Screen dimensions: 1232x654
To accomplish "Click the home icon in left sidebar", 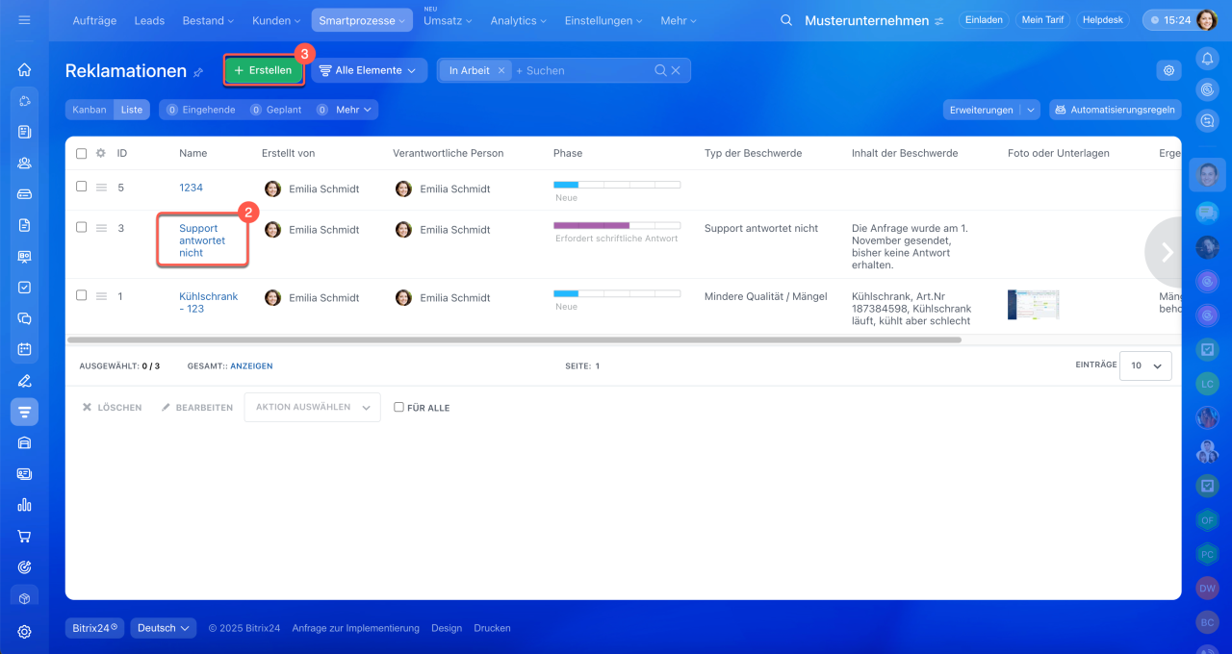I will pyautogui.click(x=24, y=69).
